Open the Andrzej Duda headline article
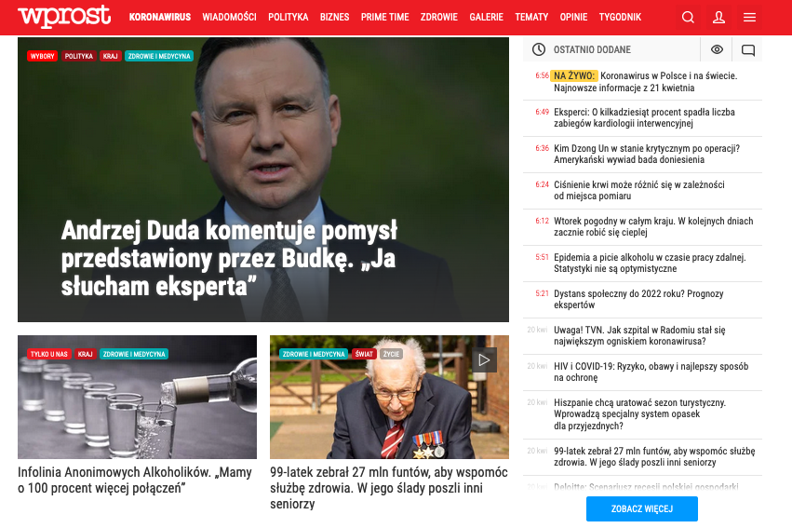The height and width of the screenshot is (528, 792). coord(229,258)
